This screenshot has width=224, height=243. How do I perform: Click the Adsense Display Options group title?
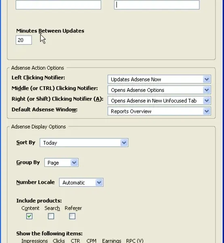(x=38, y=127)
